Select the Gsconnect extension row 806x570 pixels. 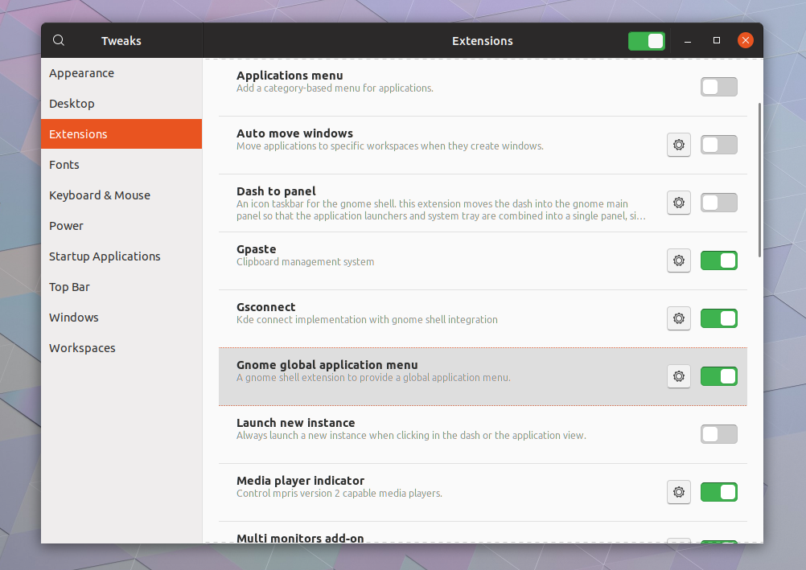pyautogui.click(x=402, y=314)
